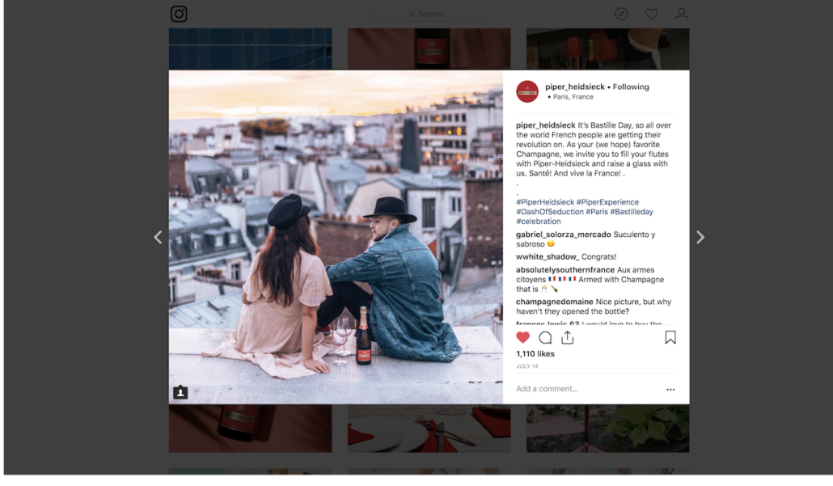Click the rooftop couple photo
The width and height of the screenshot is (833, 486).
pos(336,237)
